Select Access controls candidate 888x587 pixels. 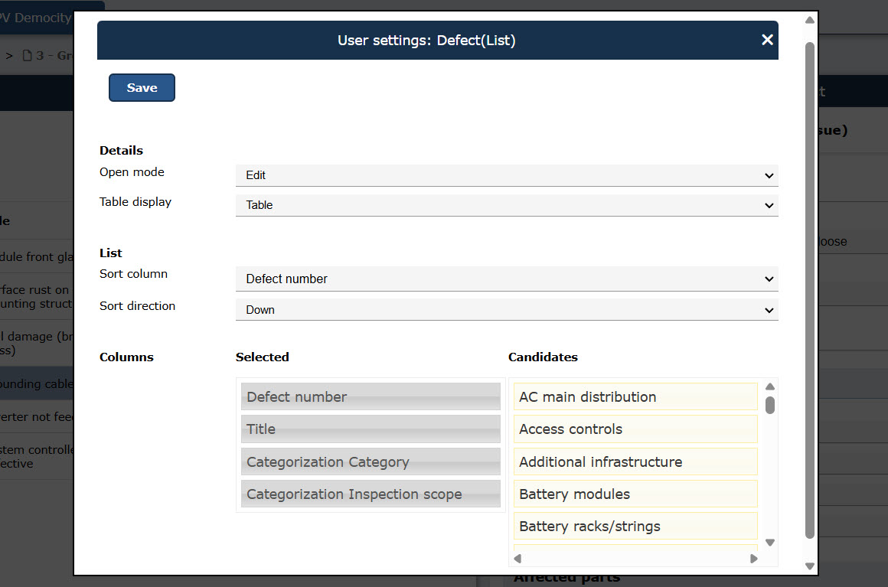pyautogui.click(x=635, y=429)
